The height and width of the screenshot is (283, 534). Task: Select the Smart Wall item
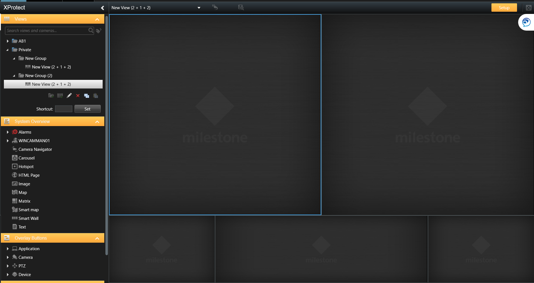pos(28,218)
